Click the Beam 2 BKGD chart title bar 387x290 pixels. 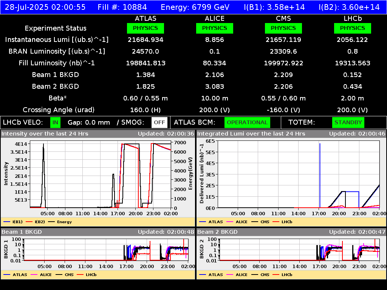[x=291, y=232]
